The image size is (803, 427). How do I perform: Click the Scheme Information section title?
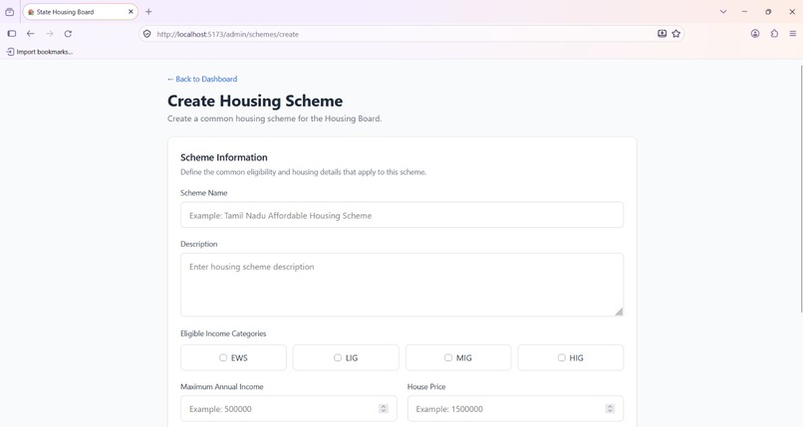click(224, 157)
